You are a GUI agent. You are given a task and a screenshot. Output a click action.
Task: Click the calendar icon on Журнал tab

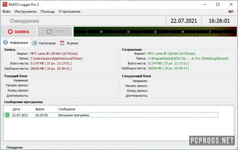pos(62,43)
